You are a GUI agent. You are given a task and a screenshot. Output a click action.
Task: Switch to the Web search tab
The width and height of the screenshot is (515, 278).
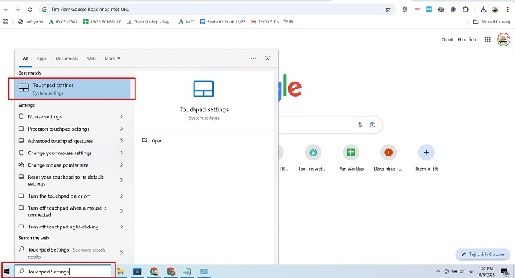point(91,59)
